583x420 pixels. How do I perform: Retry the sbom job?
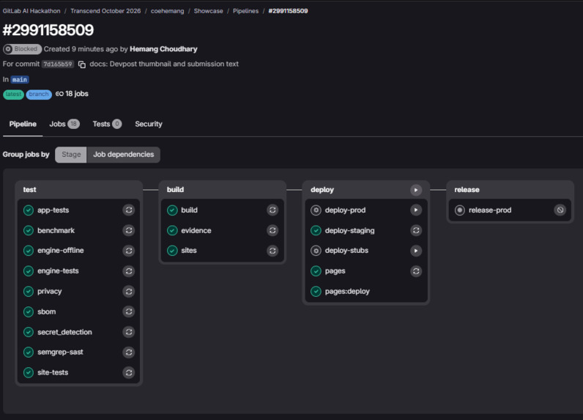129,312
